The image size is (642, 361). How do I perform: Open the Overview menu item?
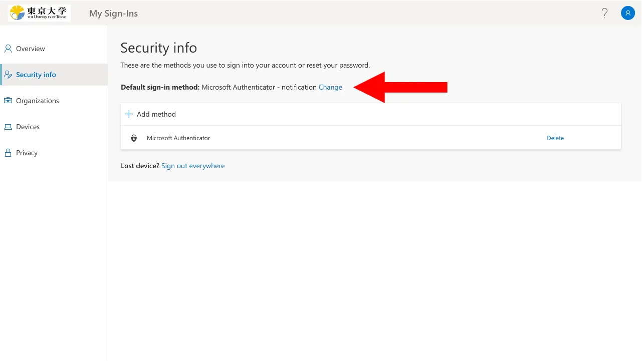pyautogui.click(x=31, y=49)
